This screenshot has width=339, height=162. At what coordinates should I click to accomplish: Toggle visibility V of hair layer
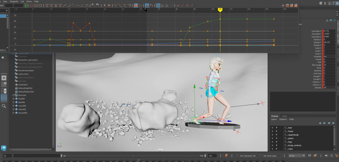[x=272, y=128]
